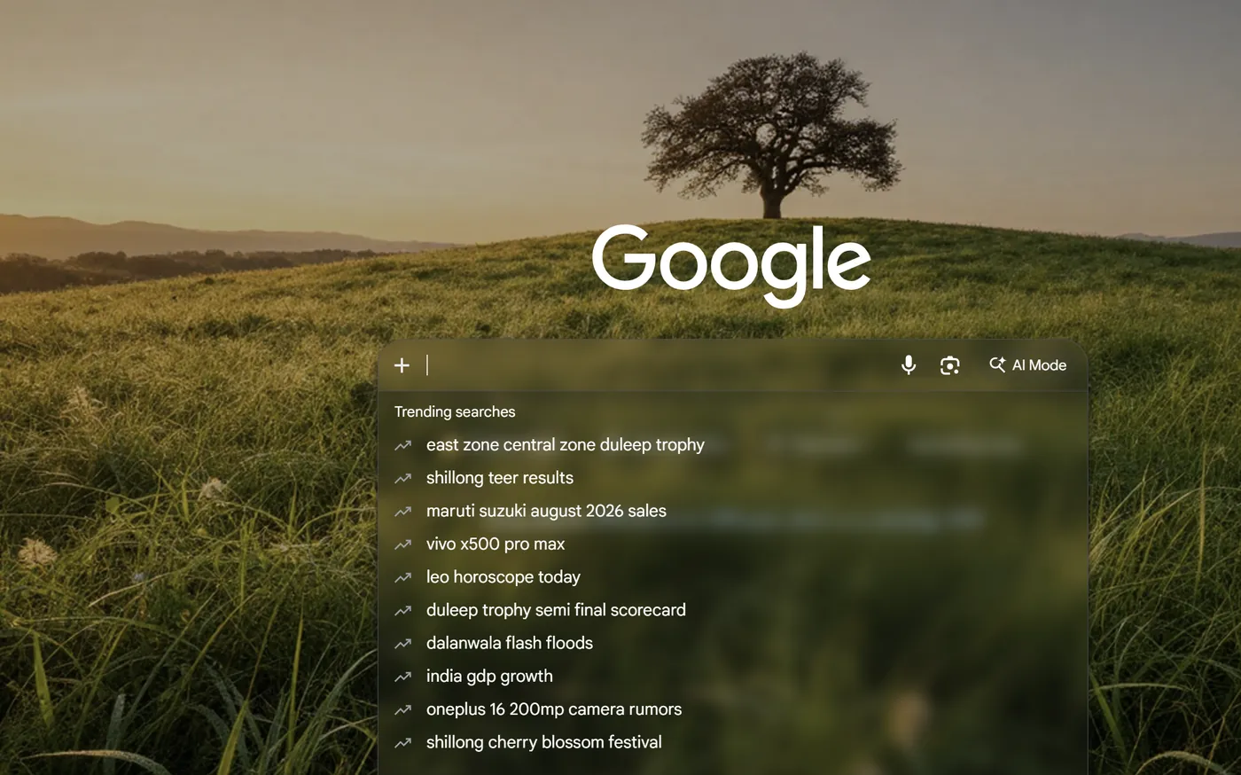
Task: Select 'leo horoscope today' suggestion
Action: click(x=732, y=577)
